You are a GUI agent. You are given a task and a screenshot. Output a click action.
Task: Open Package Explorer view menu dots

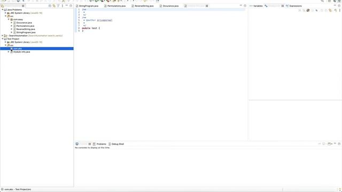pyautogui.click(x=63, y=6)
